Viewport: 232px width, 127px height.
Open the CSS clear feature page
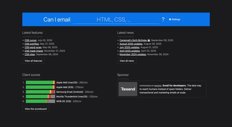point(29,54)
